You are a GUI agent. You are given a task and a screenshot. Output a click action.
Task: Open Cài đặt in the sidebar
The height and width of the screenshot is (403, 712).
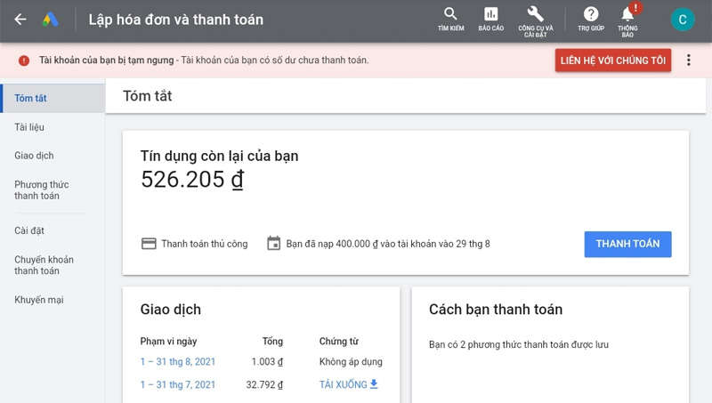(29, 231)
